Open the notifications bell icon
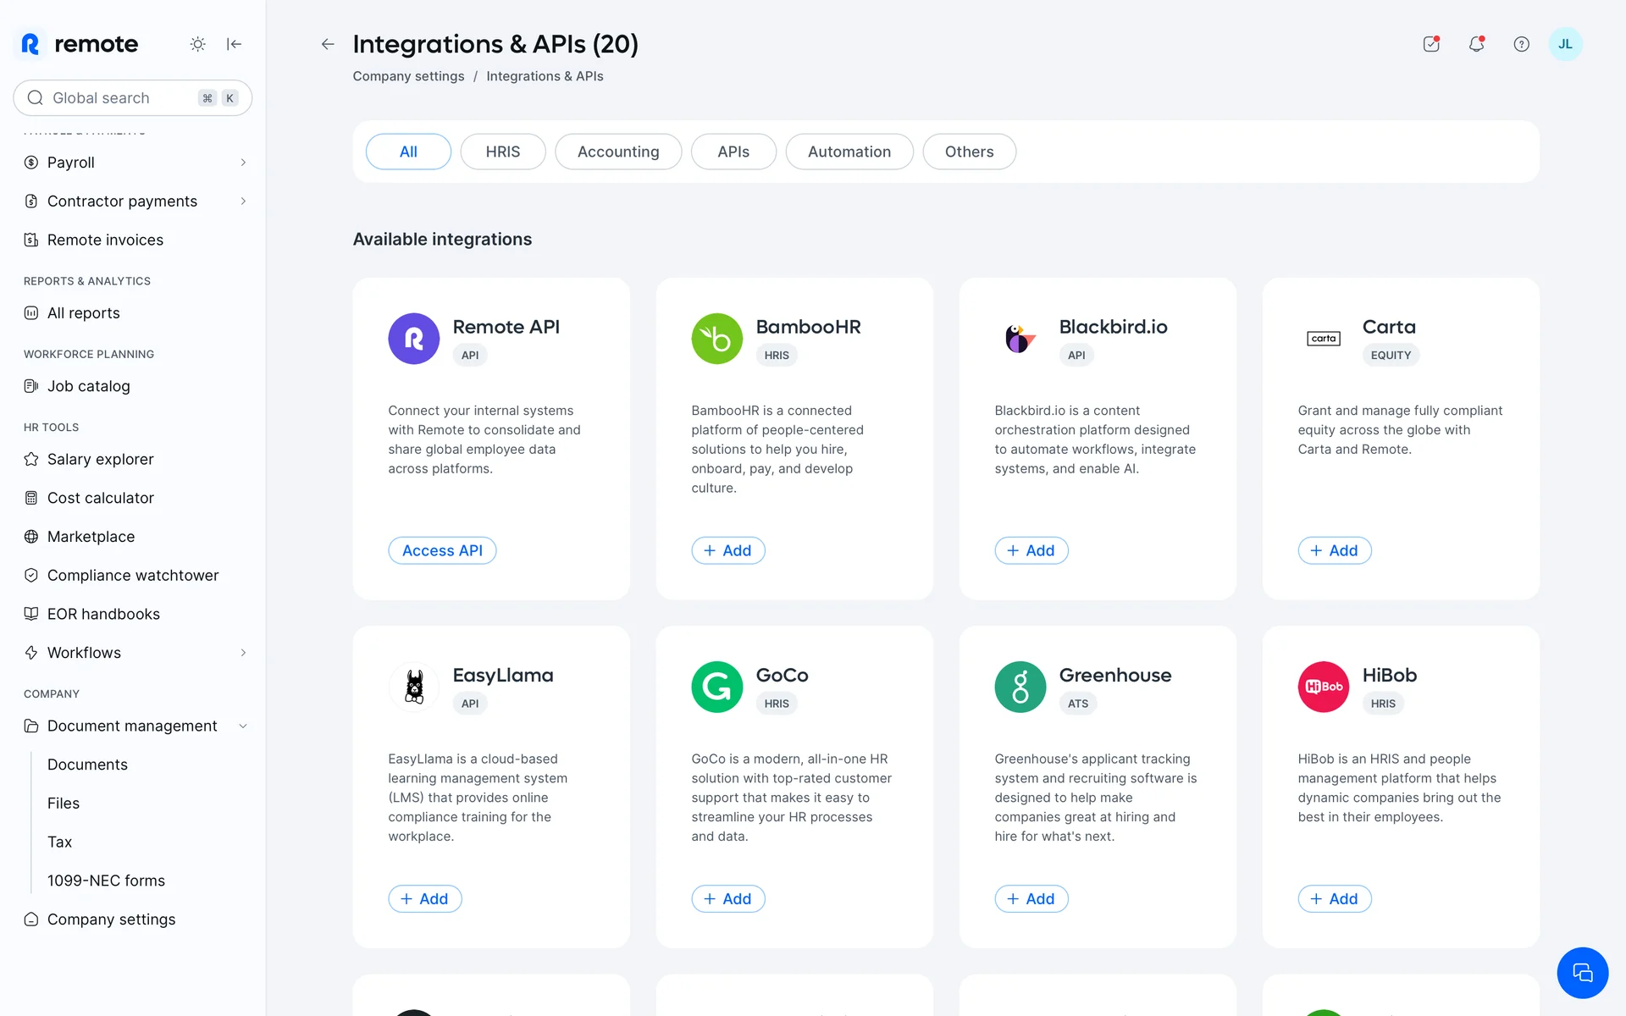 1476,44
